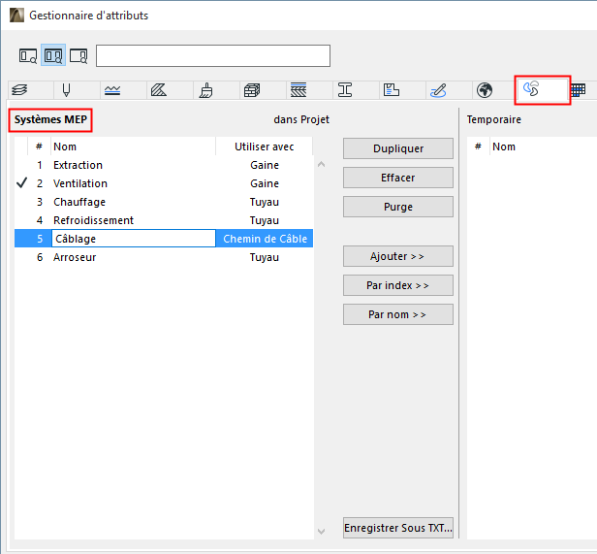Open the Zone Categories tab
The height and width of the screenshot is (554, 597).
tap(392, 90)
